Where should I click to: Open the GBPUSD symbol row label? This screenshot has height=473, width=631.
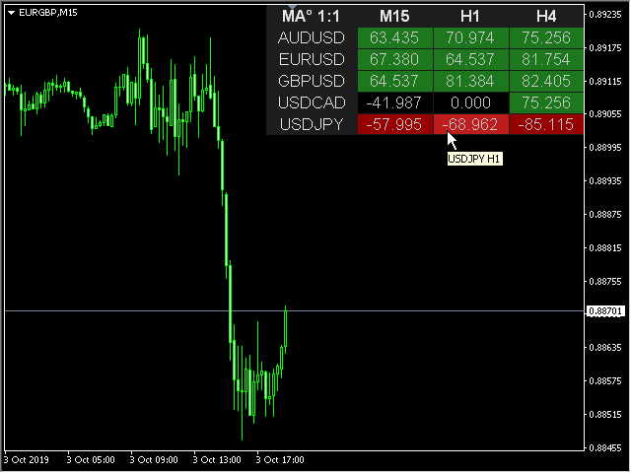tap(312, 81)
